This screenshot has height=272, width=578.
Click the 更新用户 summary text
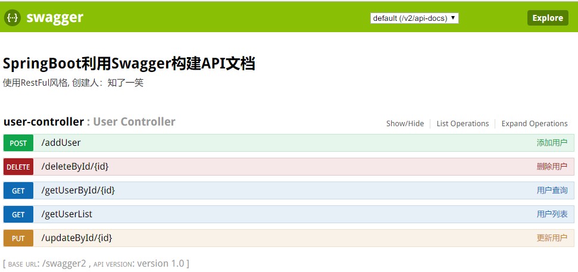click(552, 238)
